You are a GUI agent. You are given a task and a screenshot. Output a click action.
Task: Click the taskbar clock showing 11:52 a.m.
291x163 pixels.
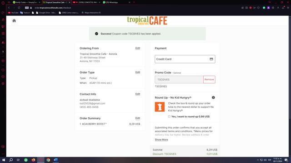click(278, 160)
